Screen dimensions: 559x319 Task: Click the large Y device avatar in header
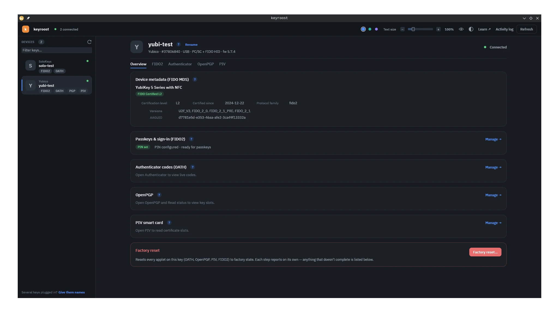(x=137, y=47)
